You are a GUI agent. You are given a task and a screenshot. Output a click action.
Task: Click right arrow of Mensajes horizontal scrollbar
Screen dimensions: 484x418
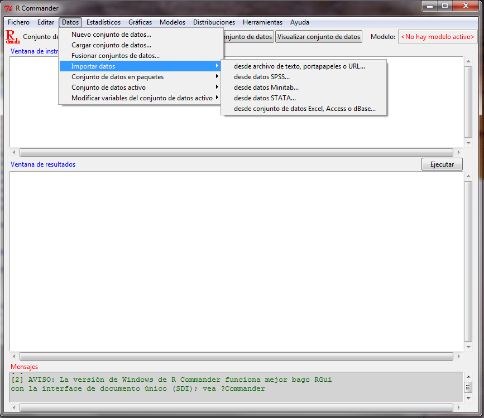click(459, 408)
